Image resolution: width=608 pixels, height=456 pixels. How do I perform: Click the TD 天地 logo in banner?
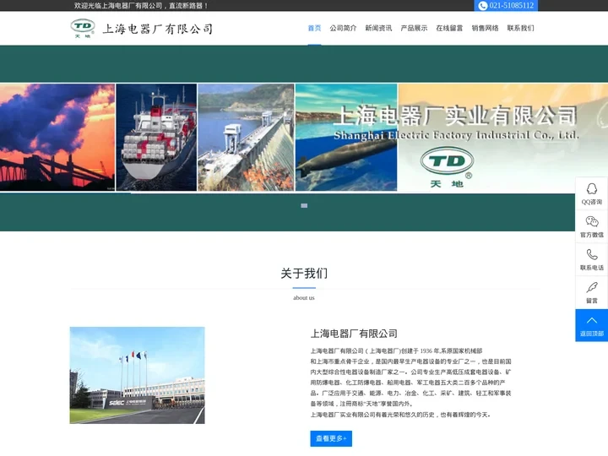[x=447, y=167]
